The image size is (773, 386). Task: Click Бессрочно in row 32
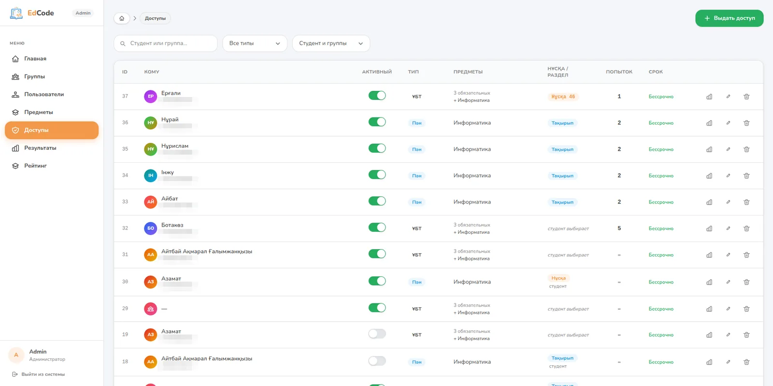click(x=661, y=229)
